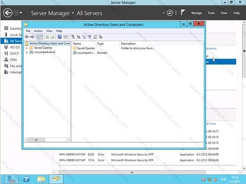Viewport: 246px width, 184px height.
Task: Create a new user with toolbar icon
Action: 73,37
